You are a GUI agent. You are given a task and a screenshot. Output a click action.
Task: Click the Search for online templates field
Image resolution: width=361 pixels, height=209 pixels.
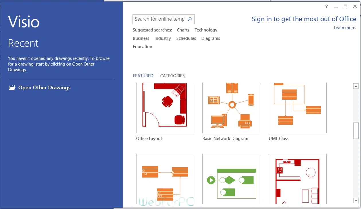tap(159, 19)
